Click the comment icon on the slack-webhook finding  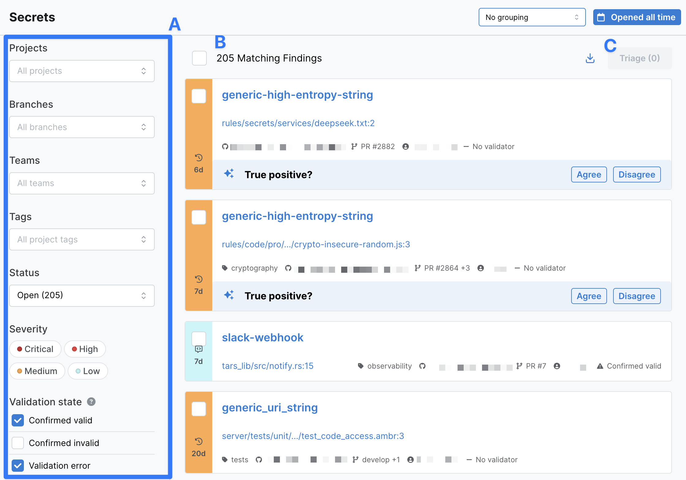pos(199,349)
